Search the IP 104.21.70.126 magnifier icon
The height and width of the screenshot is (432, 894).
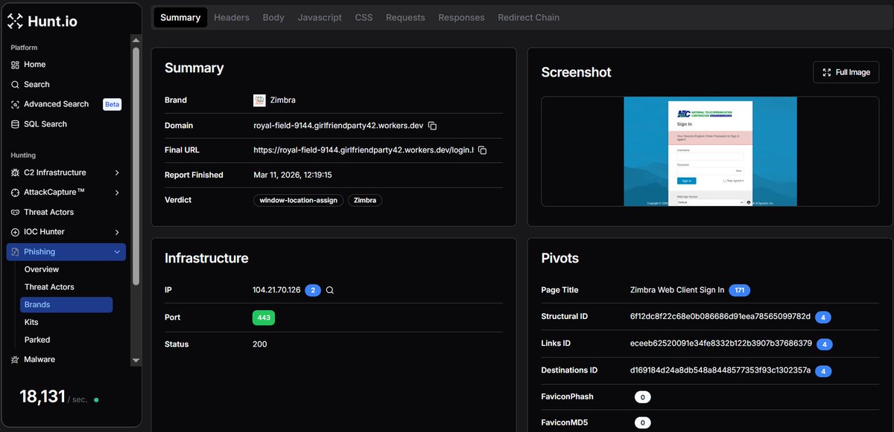pyautogui.click(x=330, y=290)
